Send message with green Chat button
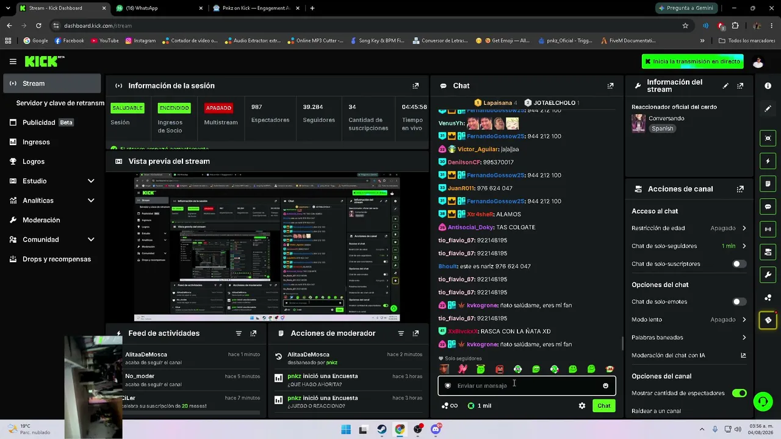 (603, 405)
